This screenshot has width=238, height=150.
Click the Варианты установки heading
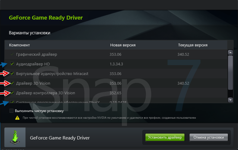tap(30, 33)
